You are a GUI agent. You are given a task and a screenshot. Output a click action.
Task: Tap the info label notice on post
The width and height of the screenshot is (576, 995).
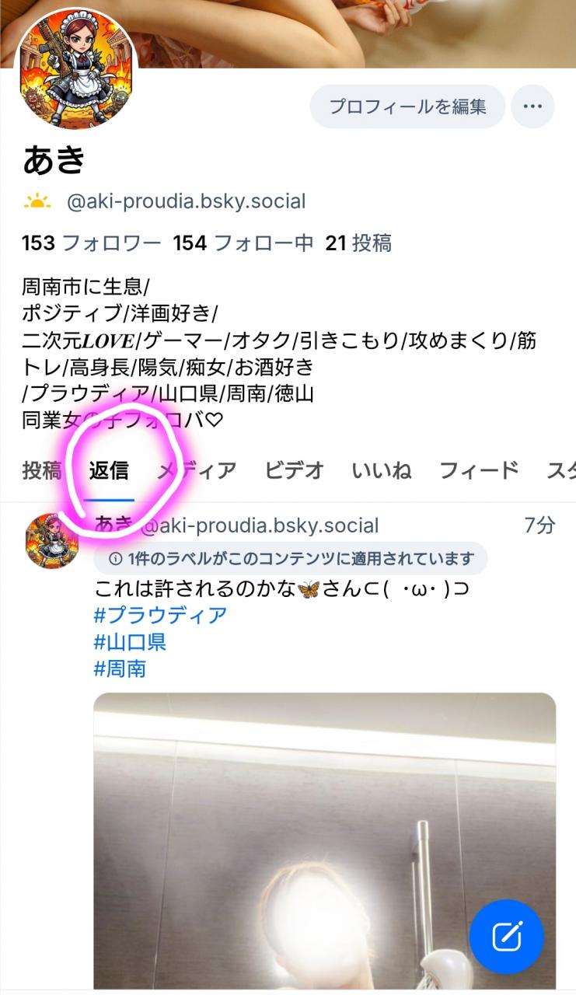point(291,558)
